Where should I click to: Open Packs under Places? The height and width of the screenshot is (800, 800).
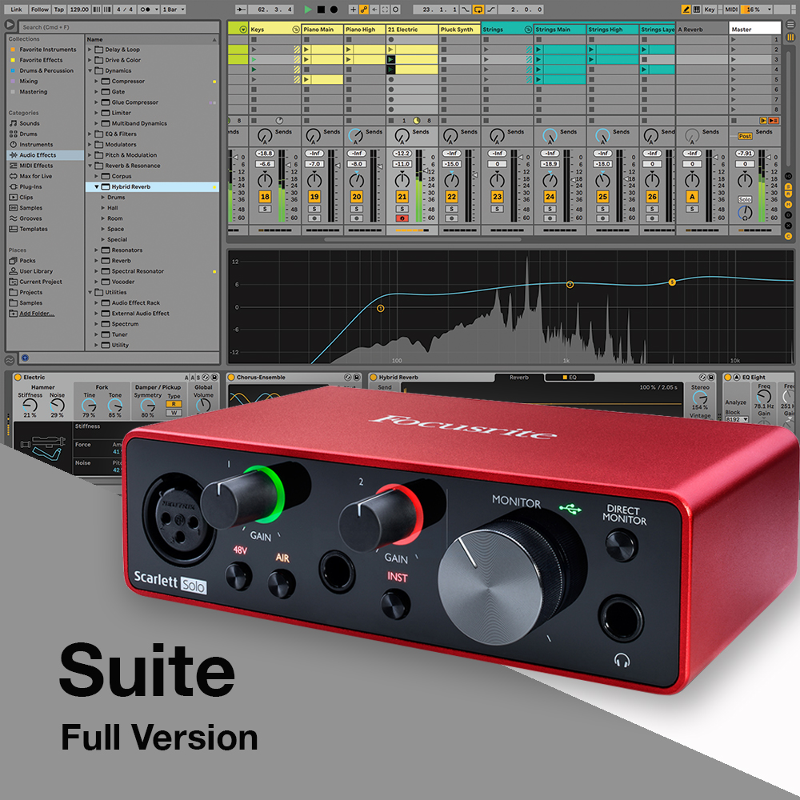[27, 261]
